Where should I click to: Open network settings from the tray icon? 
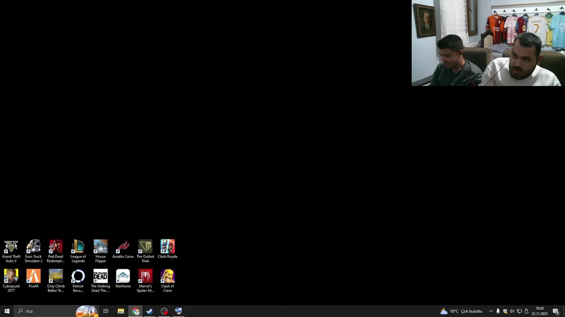[519, 311]
